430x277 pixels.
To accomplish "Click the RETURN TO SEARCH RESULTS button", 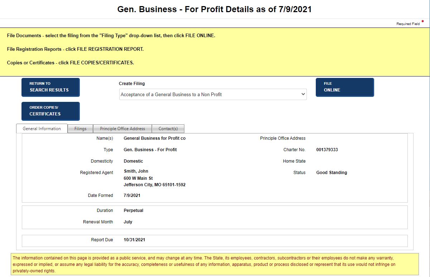I will pyautogui.click(x=50, y=87).
